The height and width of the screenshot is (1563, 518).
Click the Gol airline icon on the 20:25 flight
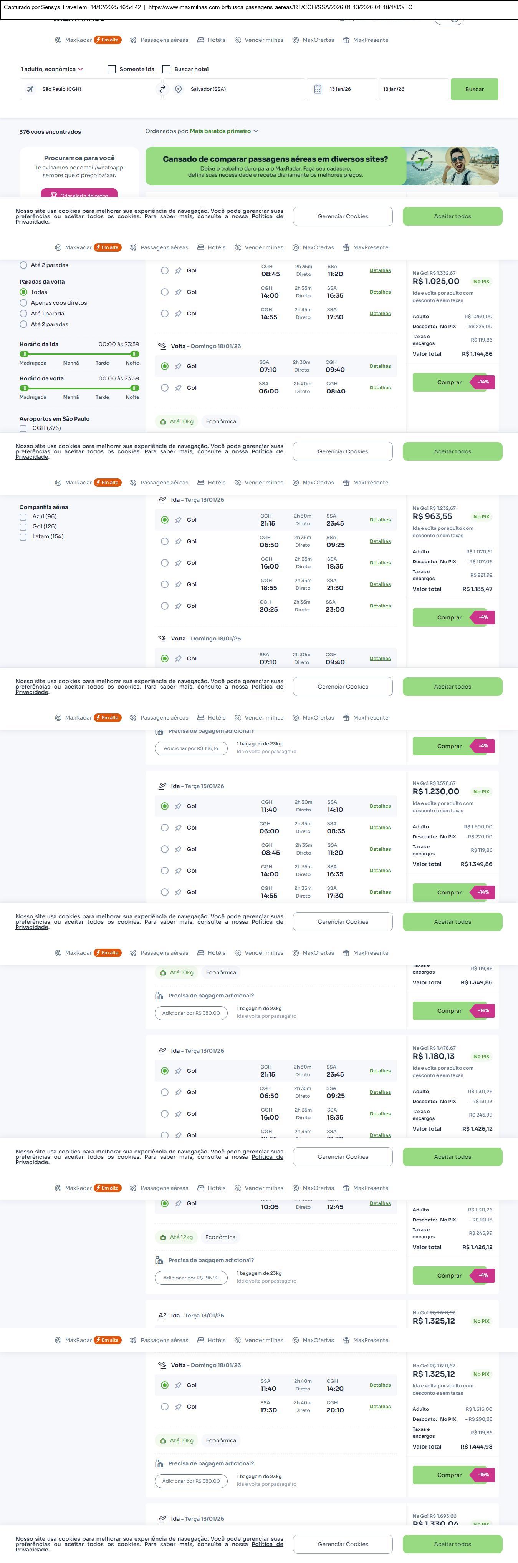tap(178, 606)
